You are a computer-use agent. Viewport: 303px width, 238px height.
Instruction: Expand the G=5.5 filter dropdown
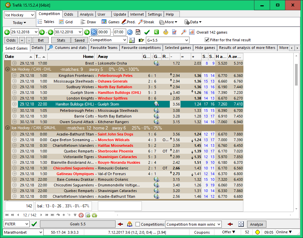[x=186, y=40]
